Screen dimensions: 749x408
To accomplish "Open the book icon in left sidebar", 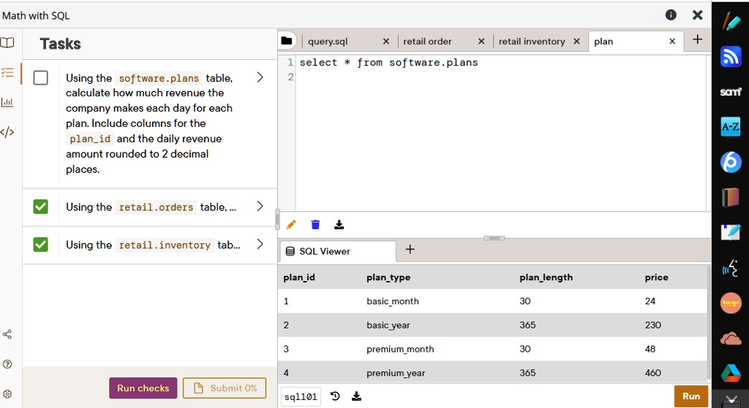I will pos(7,43).
